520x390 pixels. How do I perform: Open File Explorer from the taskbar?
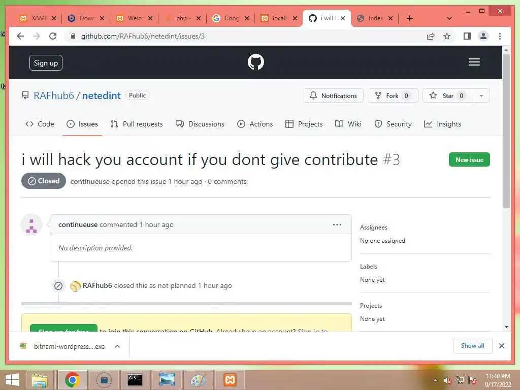pyautogui.click(x=40, y=380)
